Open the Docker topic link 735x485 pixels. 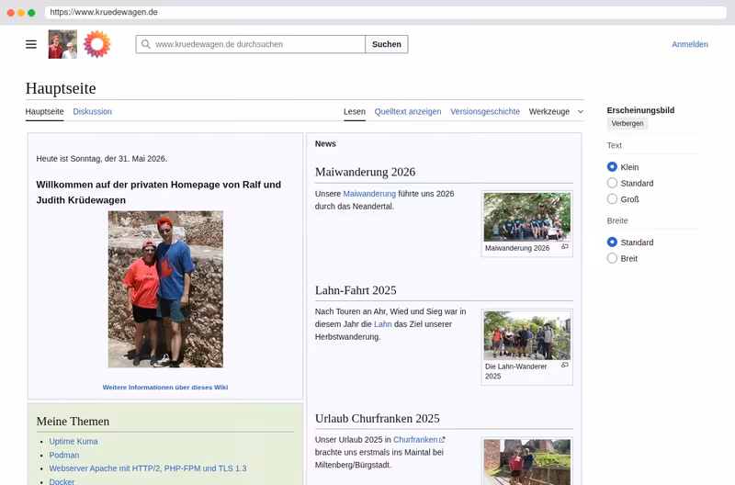[x=62, y=481]
